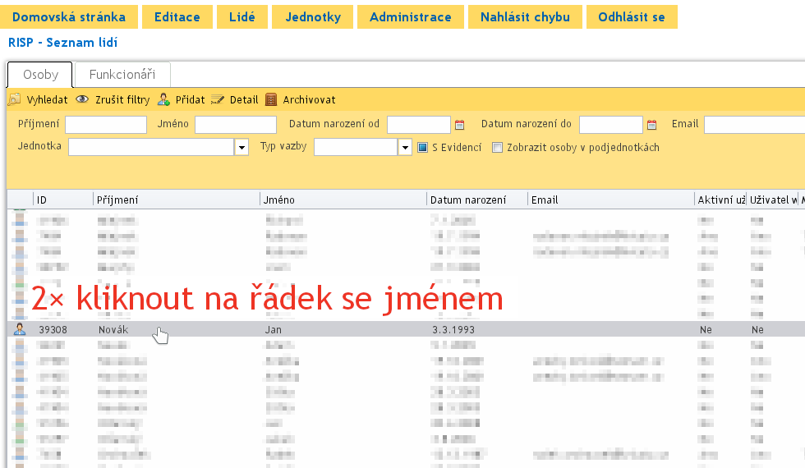Open calendar picker for Datum narození od
Viewport: 805px width, 468px height.
(460, 126)
